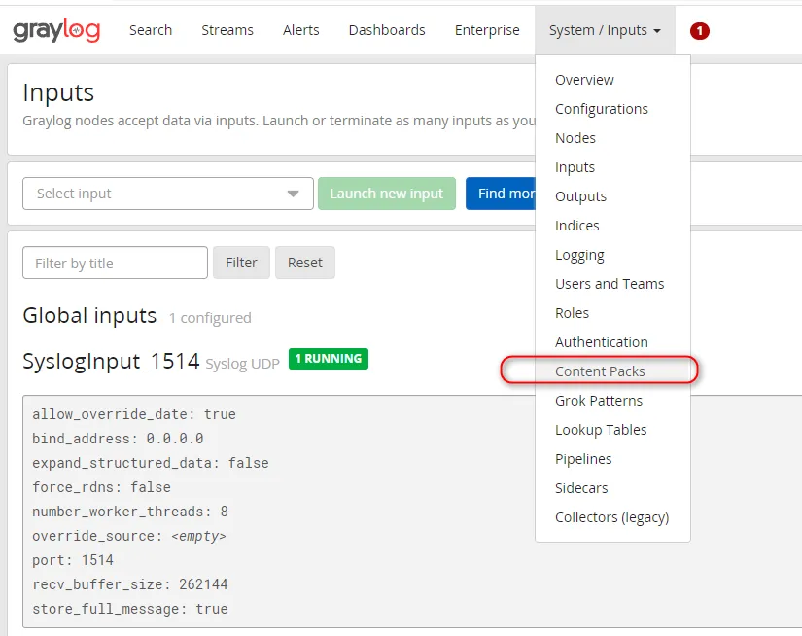Click the "port: 1514" line
Image resolution: width=802 pixels, height=636 pixels.
pos(73,560)
